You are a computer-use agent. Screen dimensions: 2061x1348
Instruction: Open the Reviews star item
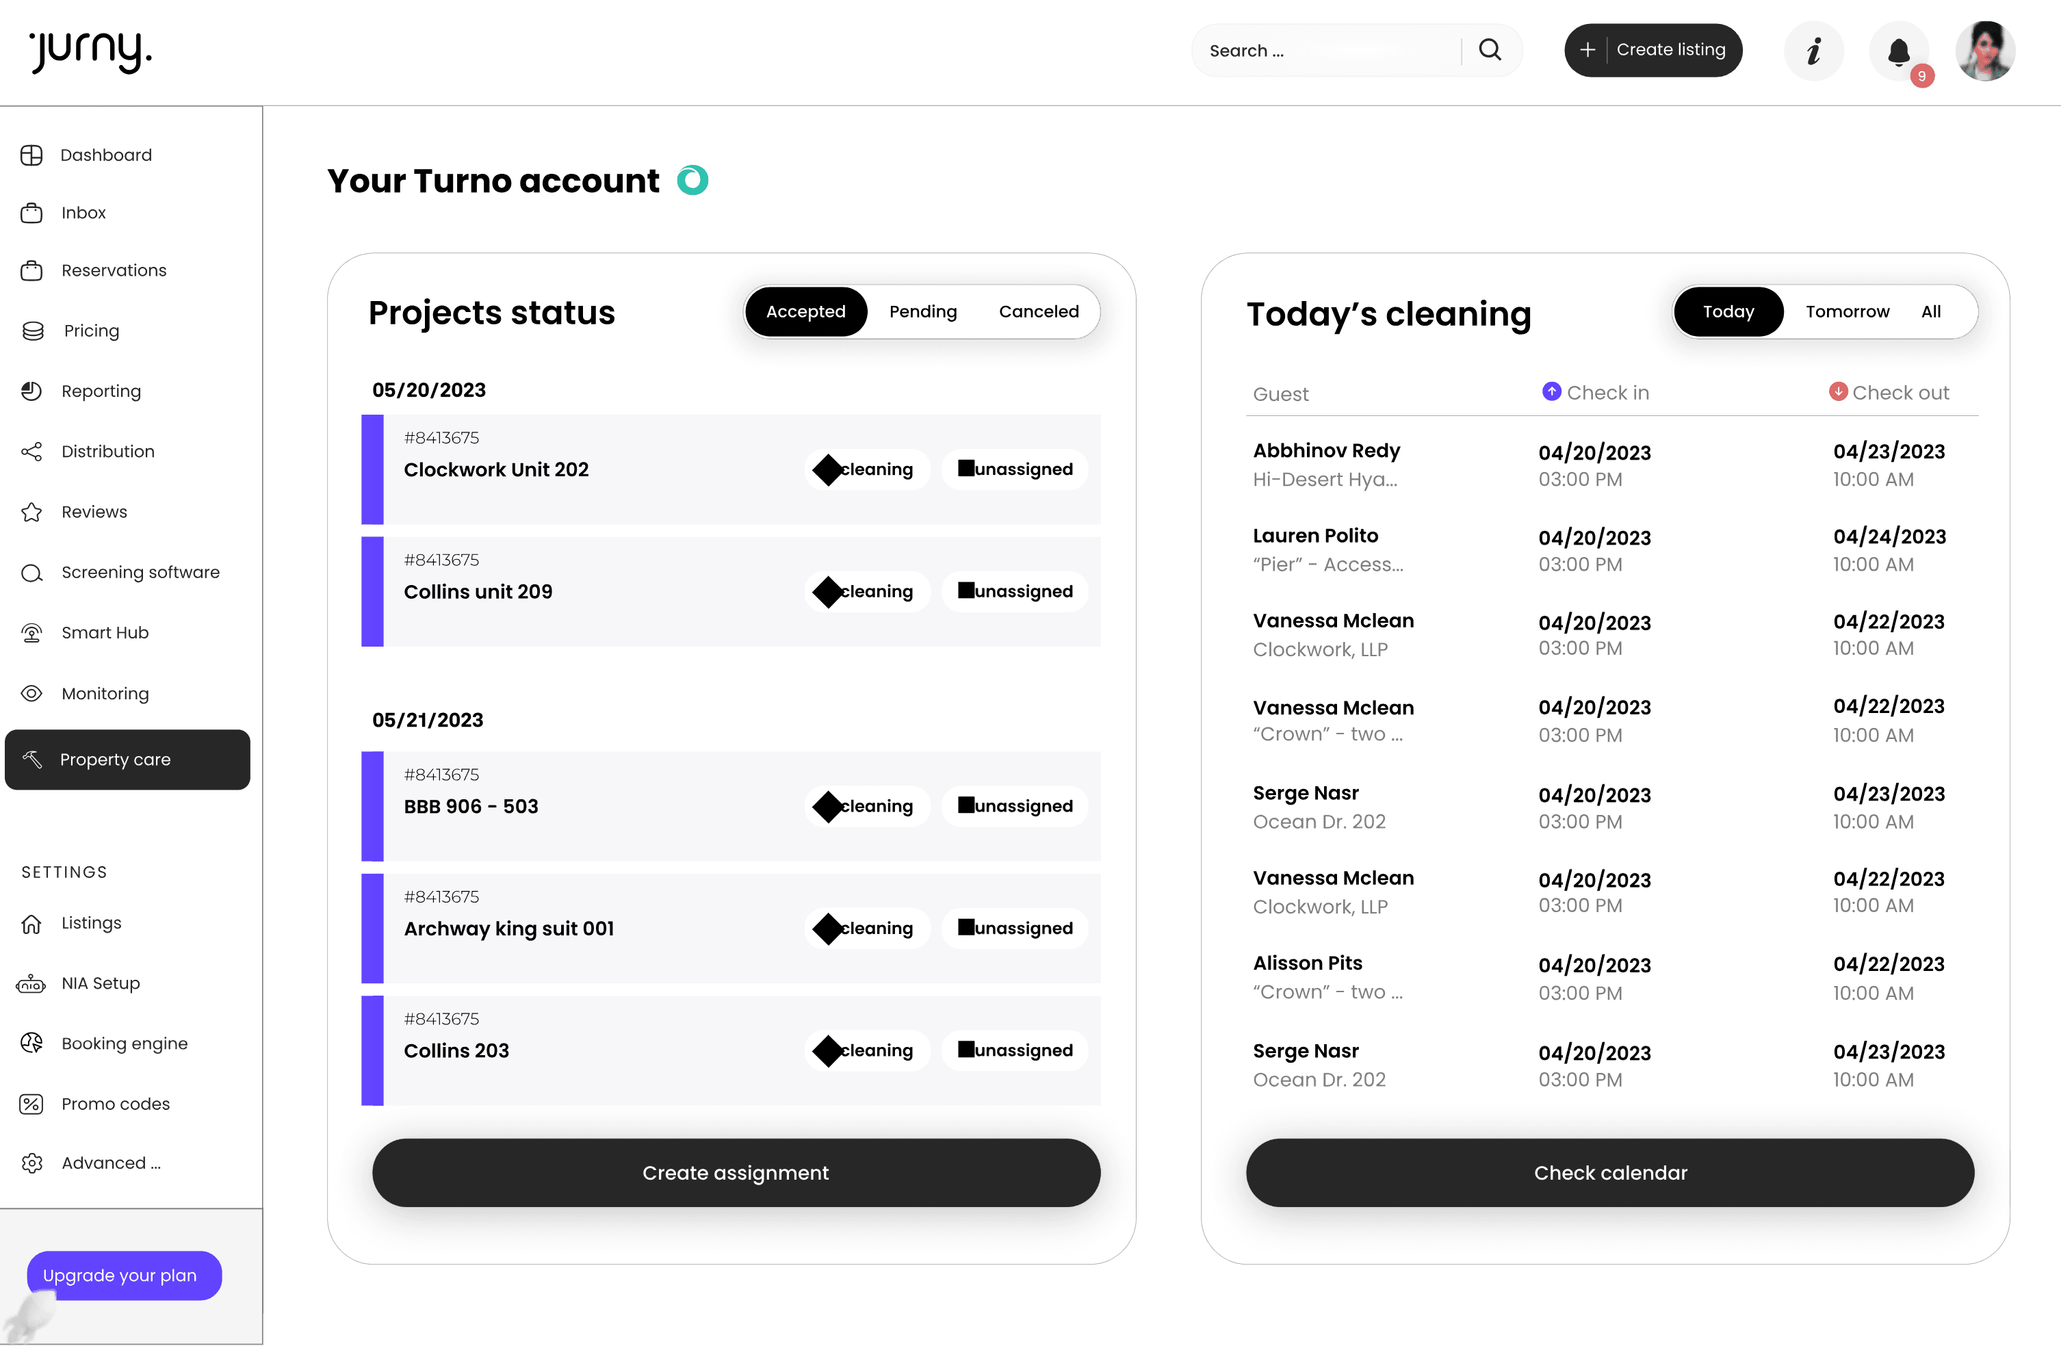coord(94,512)
